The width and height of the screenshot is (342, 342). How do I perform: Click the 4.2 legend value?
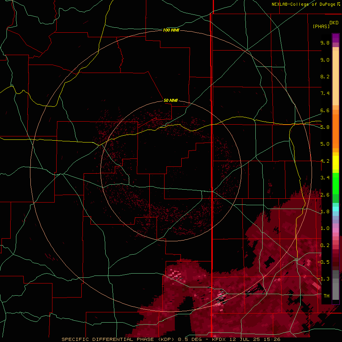coord(325,161)
